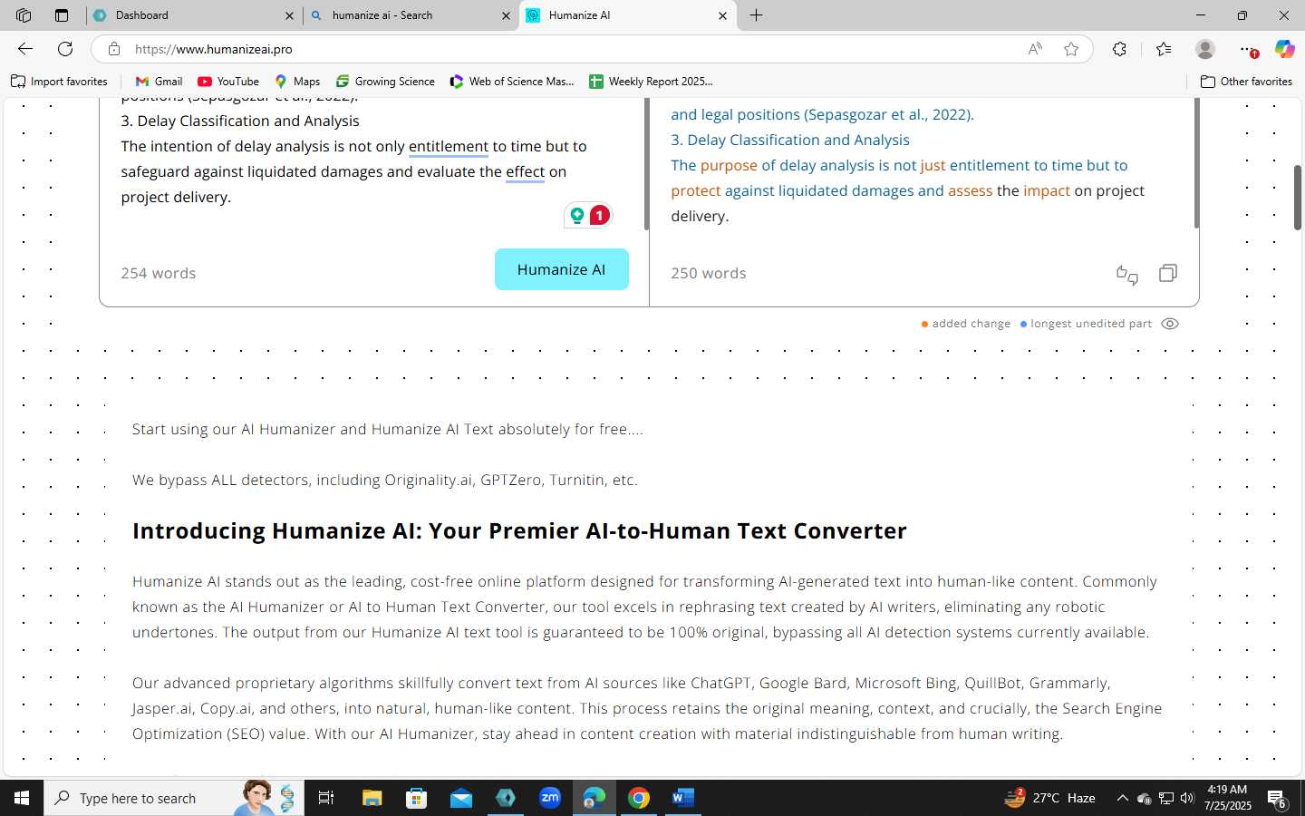1305x816 pixels.
Task: Click the underlined word effect
Action: click(526, 171)
